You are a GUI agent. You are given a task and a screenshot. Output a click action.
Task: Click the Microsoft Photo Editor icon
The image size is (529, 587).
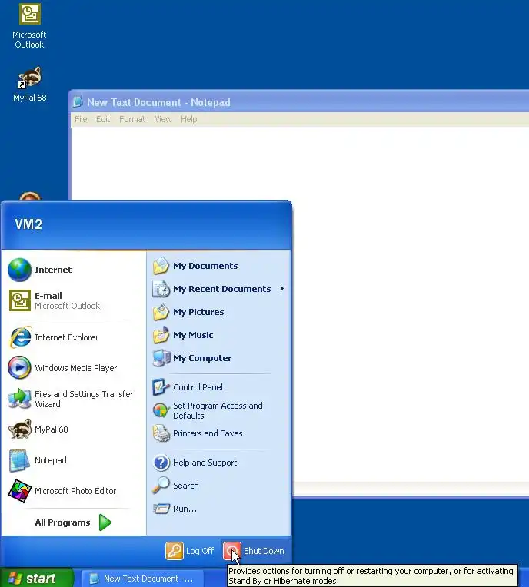click(19, 491)
